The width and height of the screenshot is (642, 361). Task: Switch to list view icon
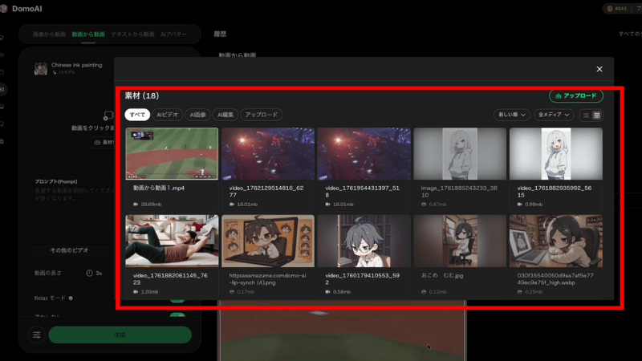click(x=586, y=116)
